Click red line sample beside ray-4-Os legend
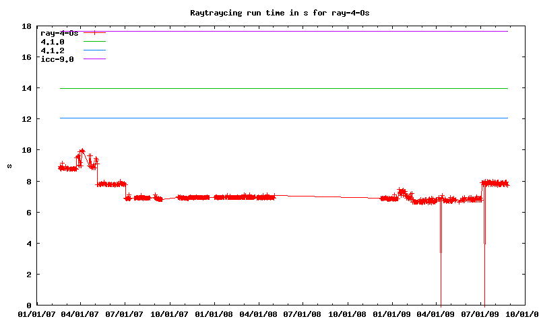 [x=94, y=32]
